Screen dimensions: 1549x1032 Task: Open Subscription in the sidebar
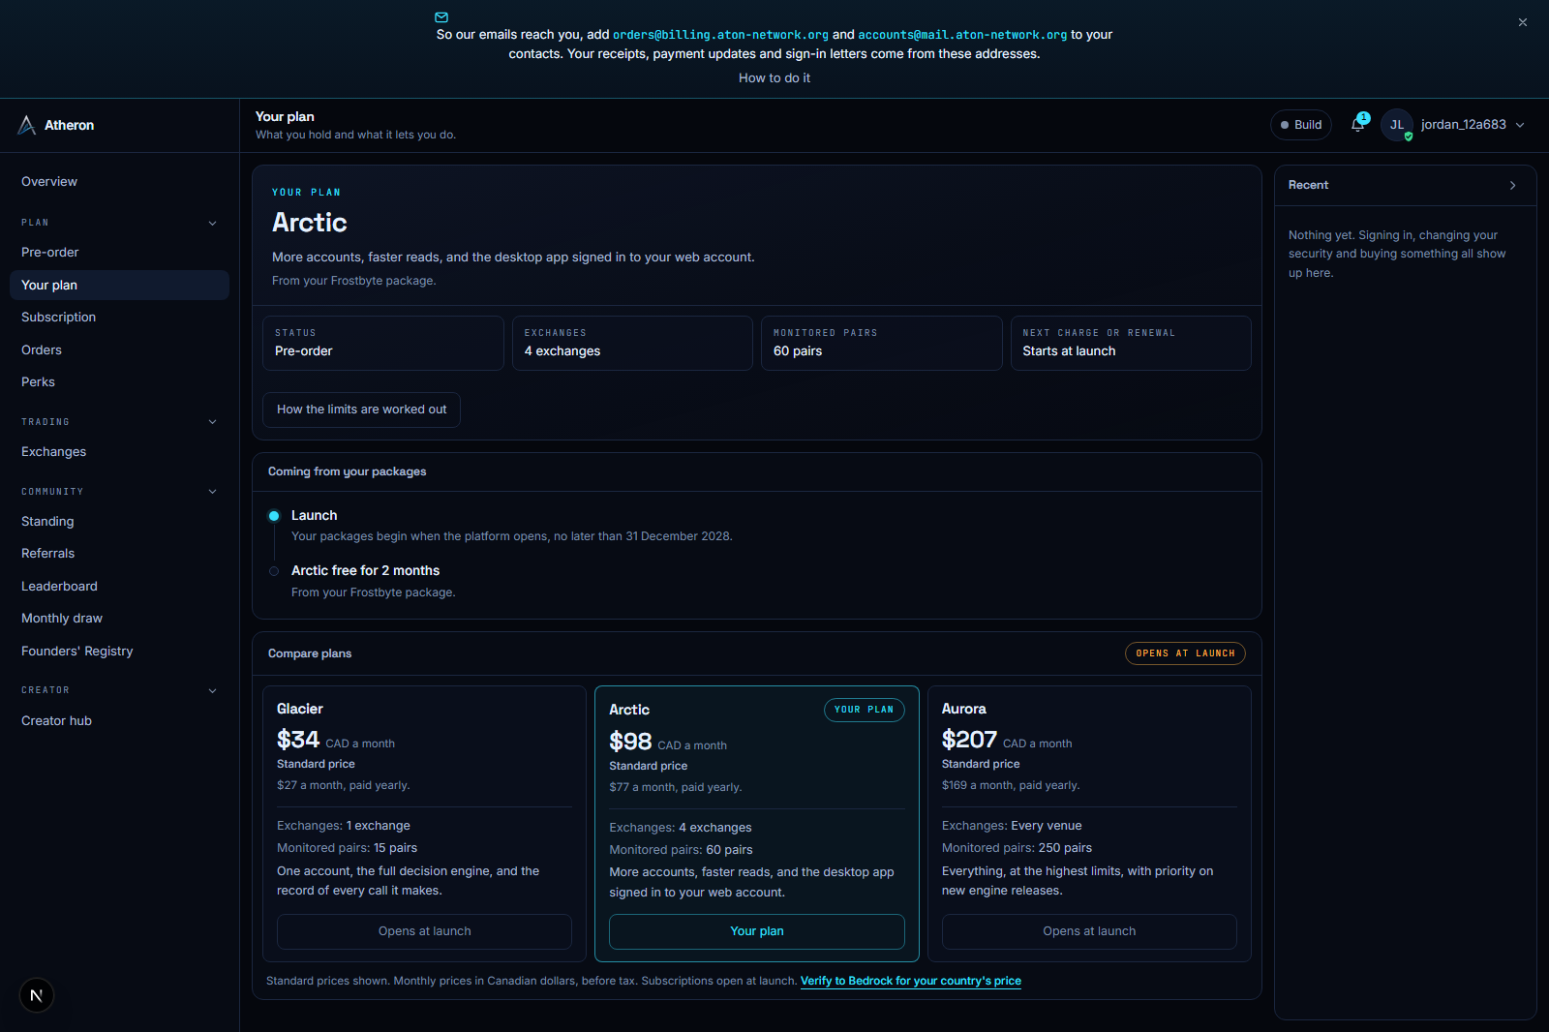pos(119,317)
